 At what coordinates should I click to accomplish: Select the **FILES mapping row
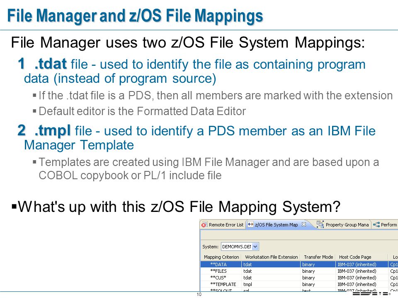[299, 271]
